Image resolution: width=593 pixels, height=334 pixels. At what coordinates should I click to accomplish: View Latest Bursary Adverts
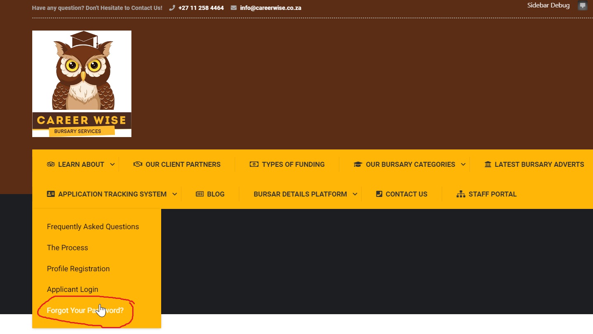coord(539,164)
